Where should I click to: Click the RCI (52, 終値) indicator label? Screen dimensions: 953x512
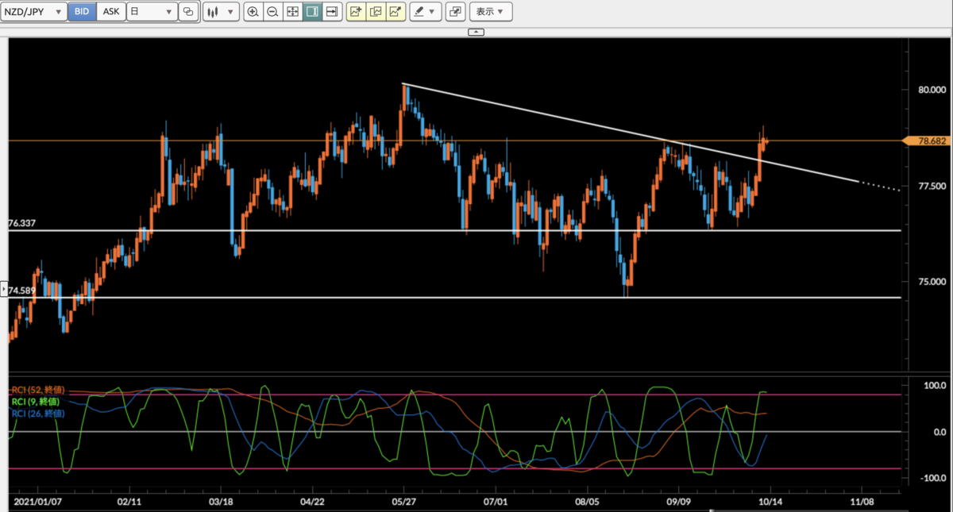(x=38, y=391)
